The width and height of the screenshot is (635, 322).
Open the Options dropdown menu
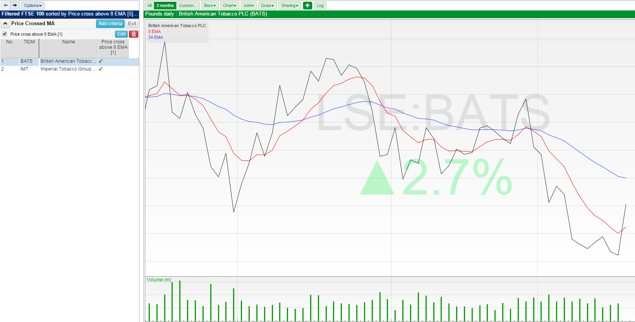[x=33, y=5]
